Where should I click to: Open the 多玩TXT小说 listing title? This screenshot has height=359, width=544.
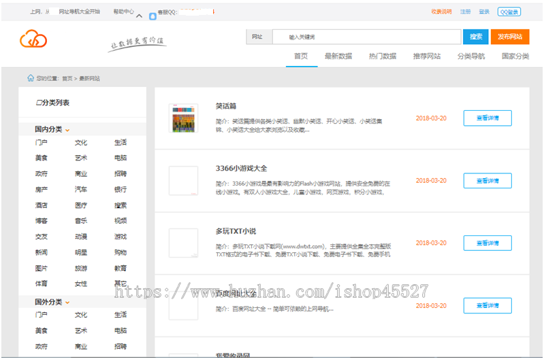[x=236, y=231]
